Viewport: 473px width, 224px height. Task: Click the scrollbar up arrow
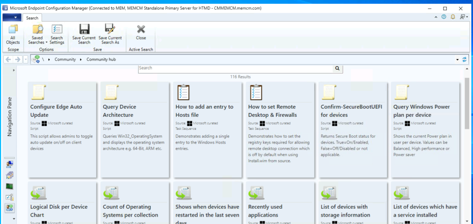tap(467, 68)
